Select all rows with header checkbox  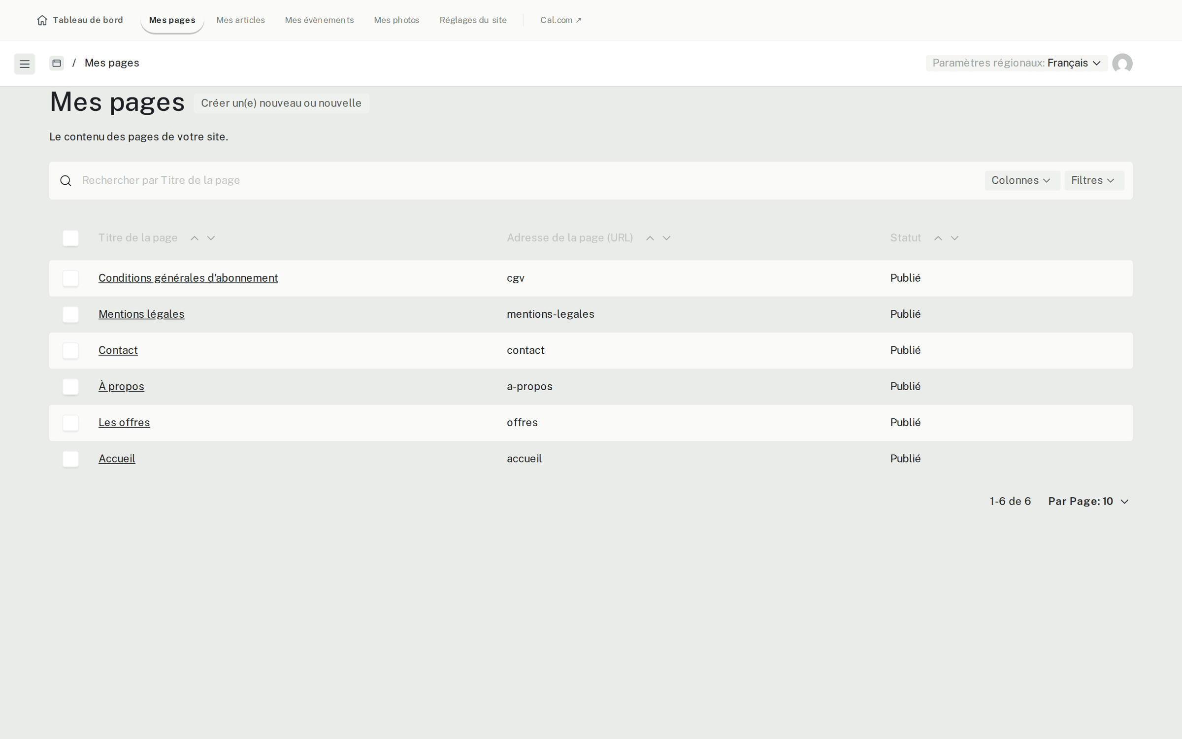coord(70,238)
